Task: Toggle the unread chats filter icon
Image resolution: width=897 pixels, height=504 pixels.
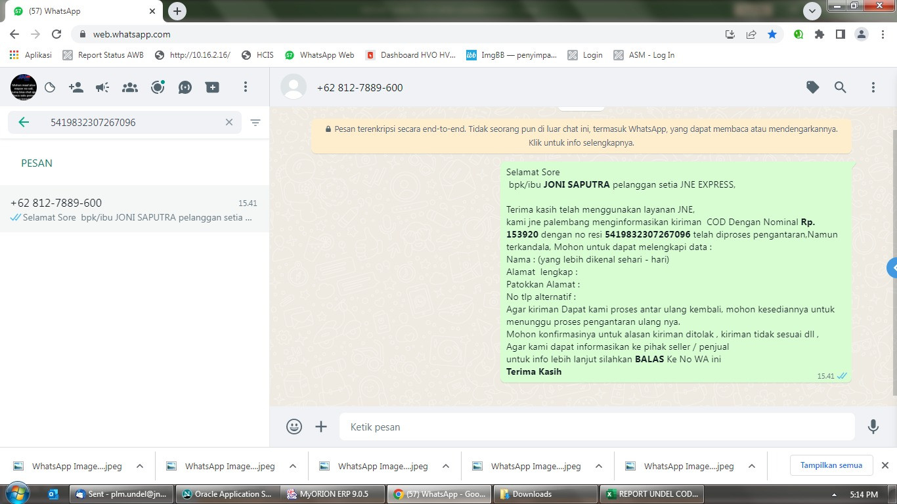Action: [x=255, y=122]
